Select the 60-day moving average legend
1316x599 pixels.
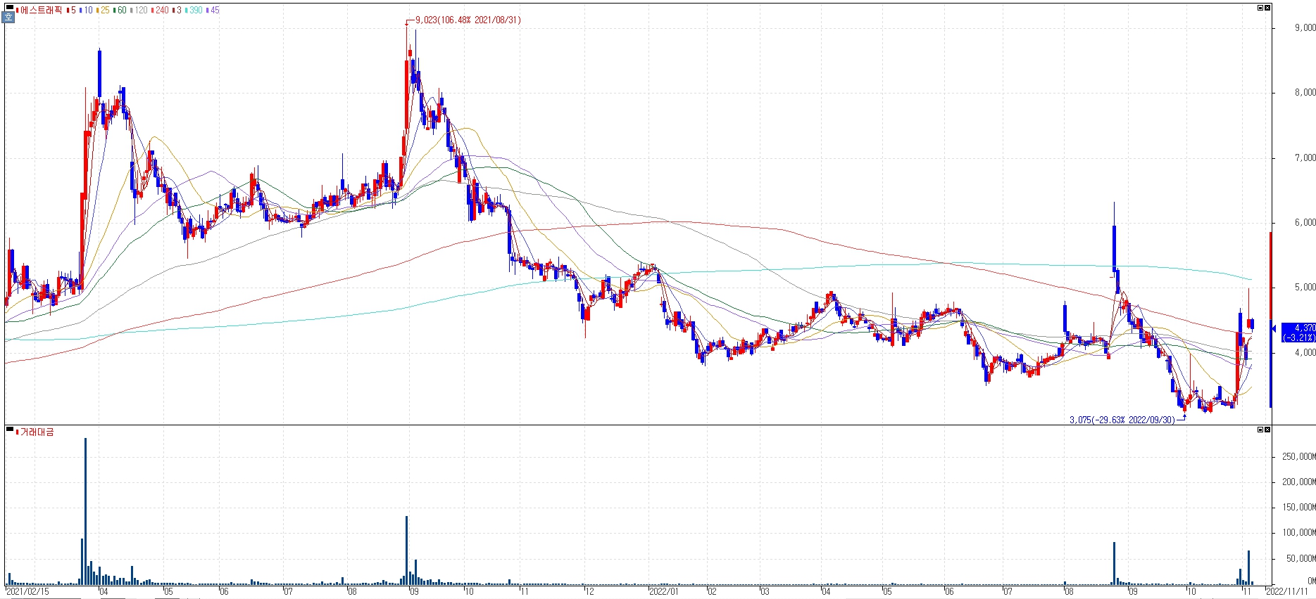coord(120,10)
